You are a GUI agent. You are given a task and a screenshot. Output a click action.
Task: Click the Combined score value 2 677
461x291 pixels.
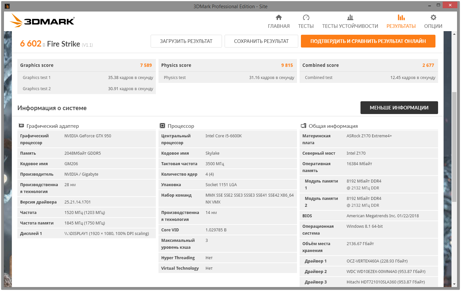[428, 65]
